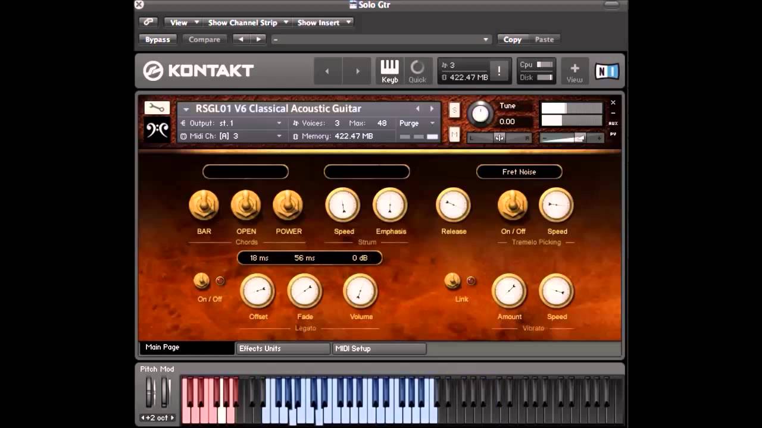Switch to MIDI Setup tab
The image size is (762, 428).
click(379, 348)
